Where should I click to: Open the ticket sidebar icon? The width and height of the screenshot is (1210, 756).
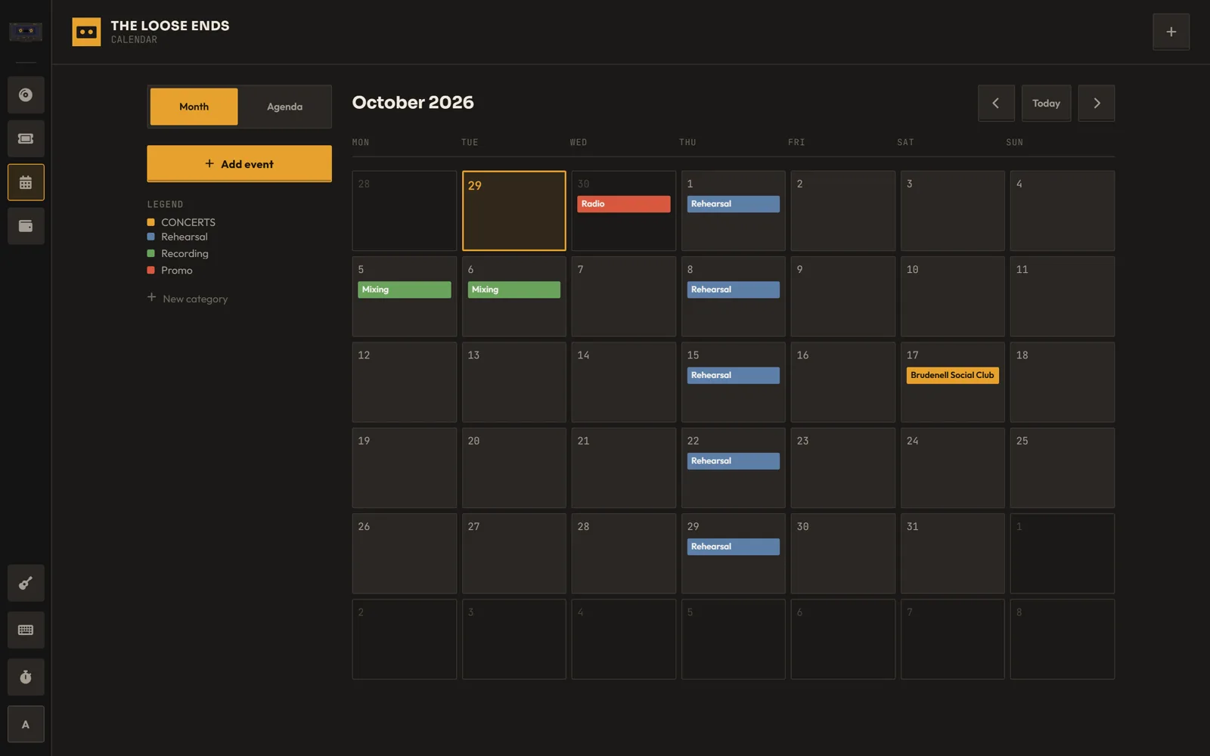coord(26,139)
